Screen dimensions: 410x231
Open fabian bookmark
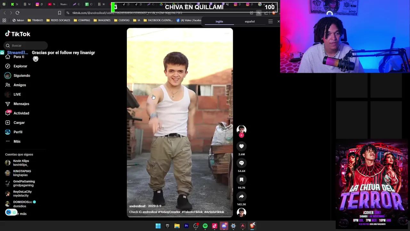coord(18,20)
